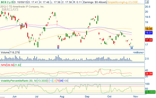The height and width of the screenshot is (98, 156).
Task: Click the volume value 718,279
Action: 14,52
